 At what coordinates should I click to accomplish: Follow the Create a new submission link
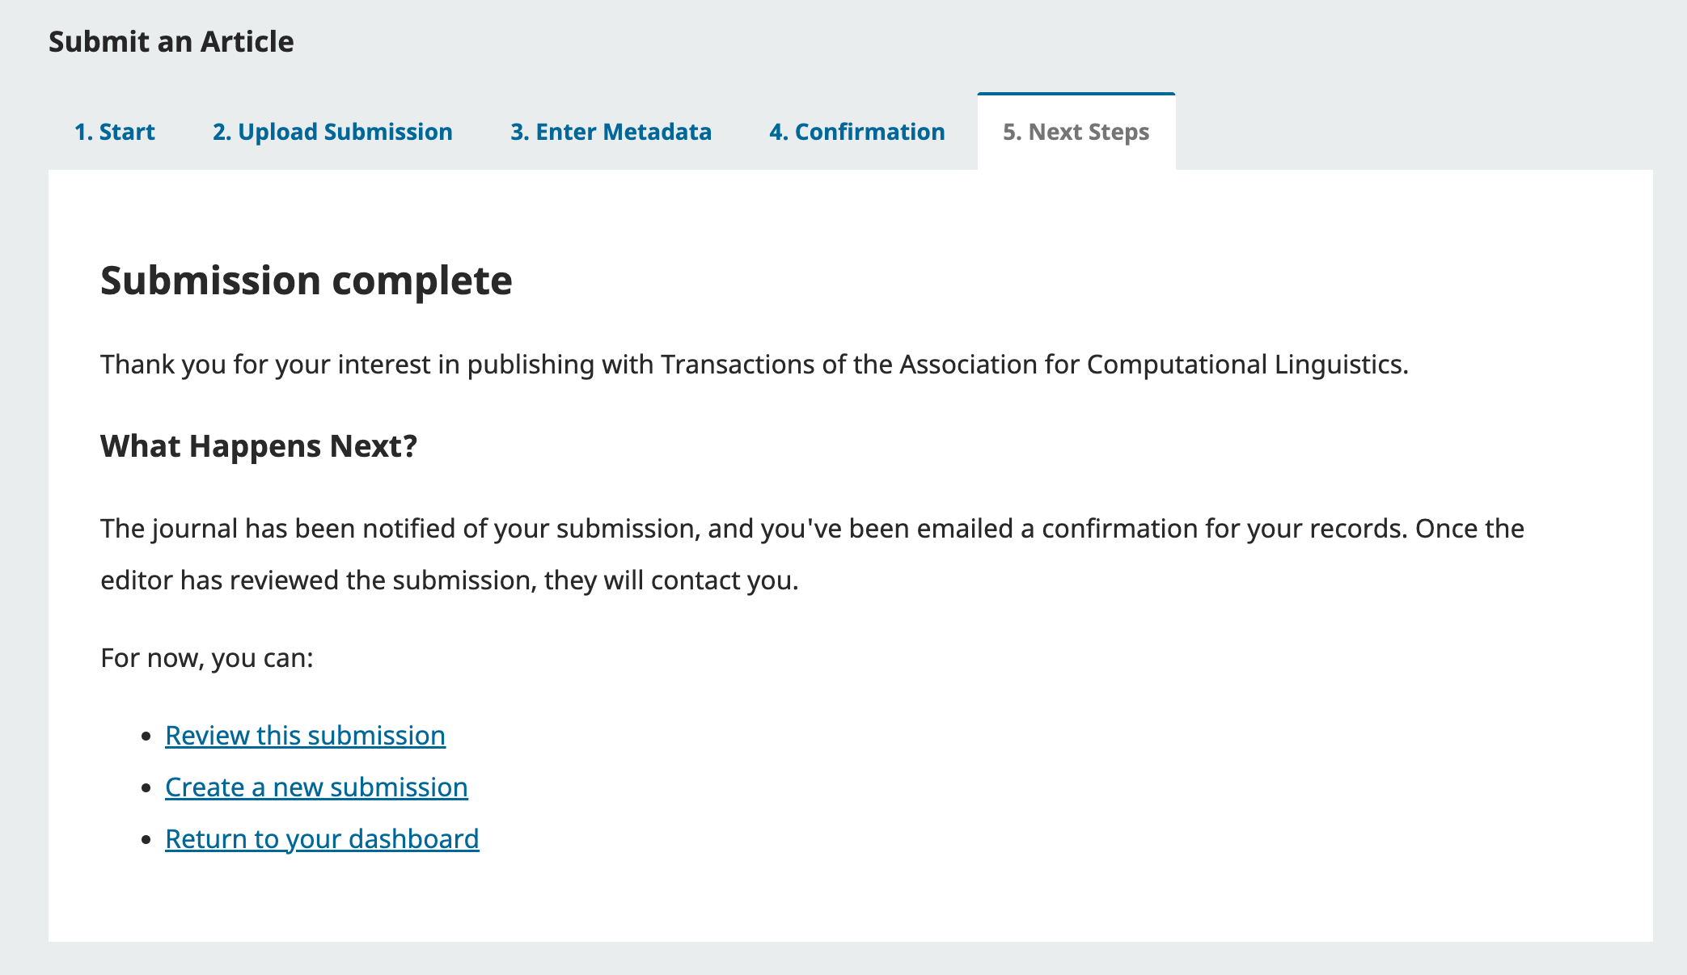pos(316,787)
